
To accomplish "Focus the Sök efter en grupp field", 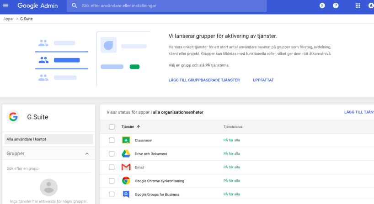I will point(48,168).
